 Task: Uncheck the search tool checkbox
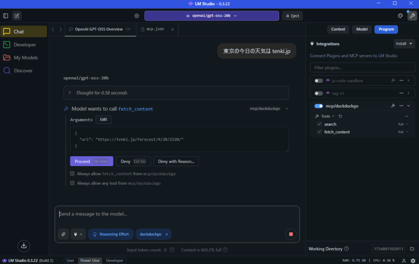click(320, 124)
